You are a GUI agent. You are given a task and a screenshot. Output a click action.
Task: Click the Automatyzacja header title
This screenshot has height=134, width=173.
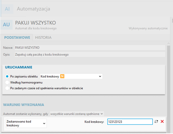coord(33,9)
